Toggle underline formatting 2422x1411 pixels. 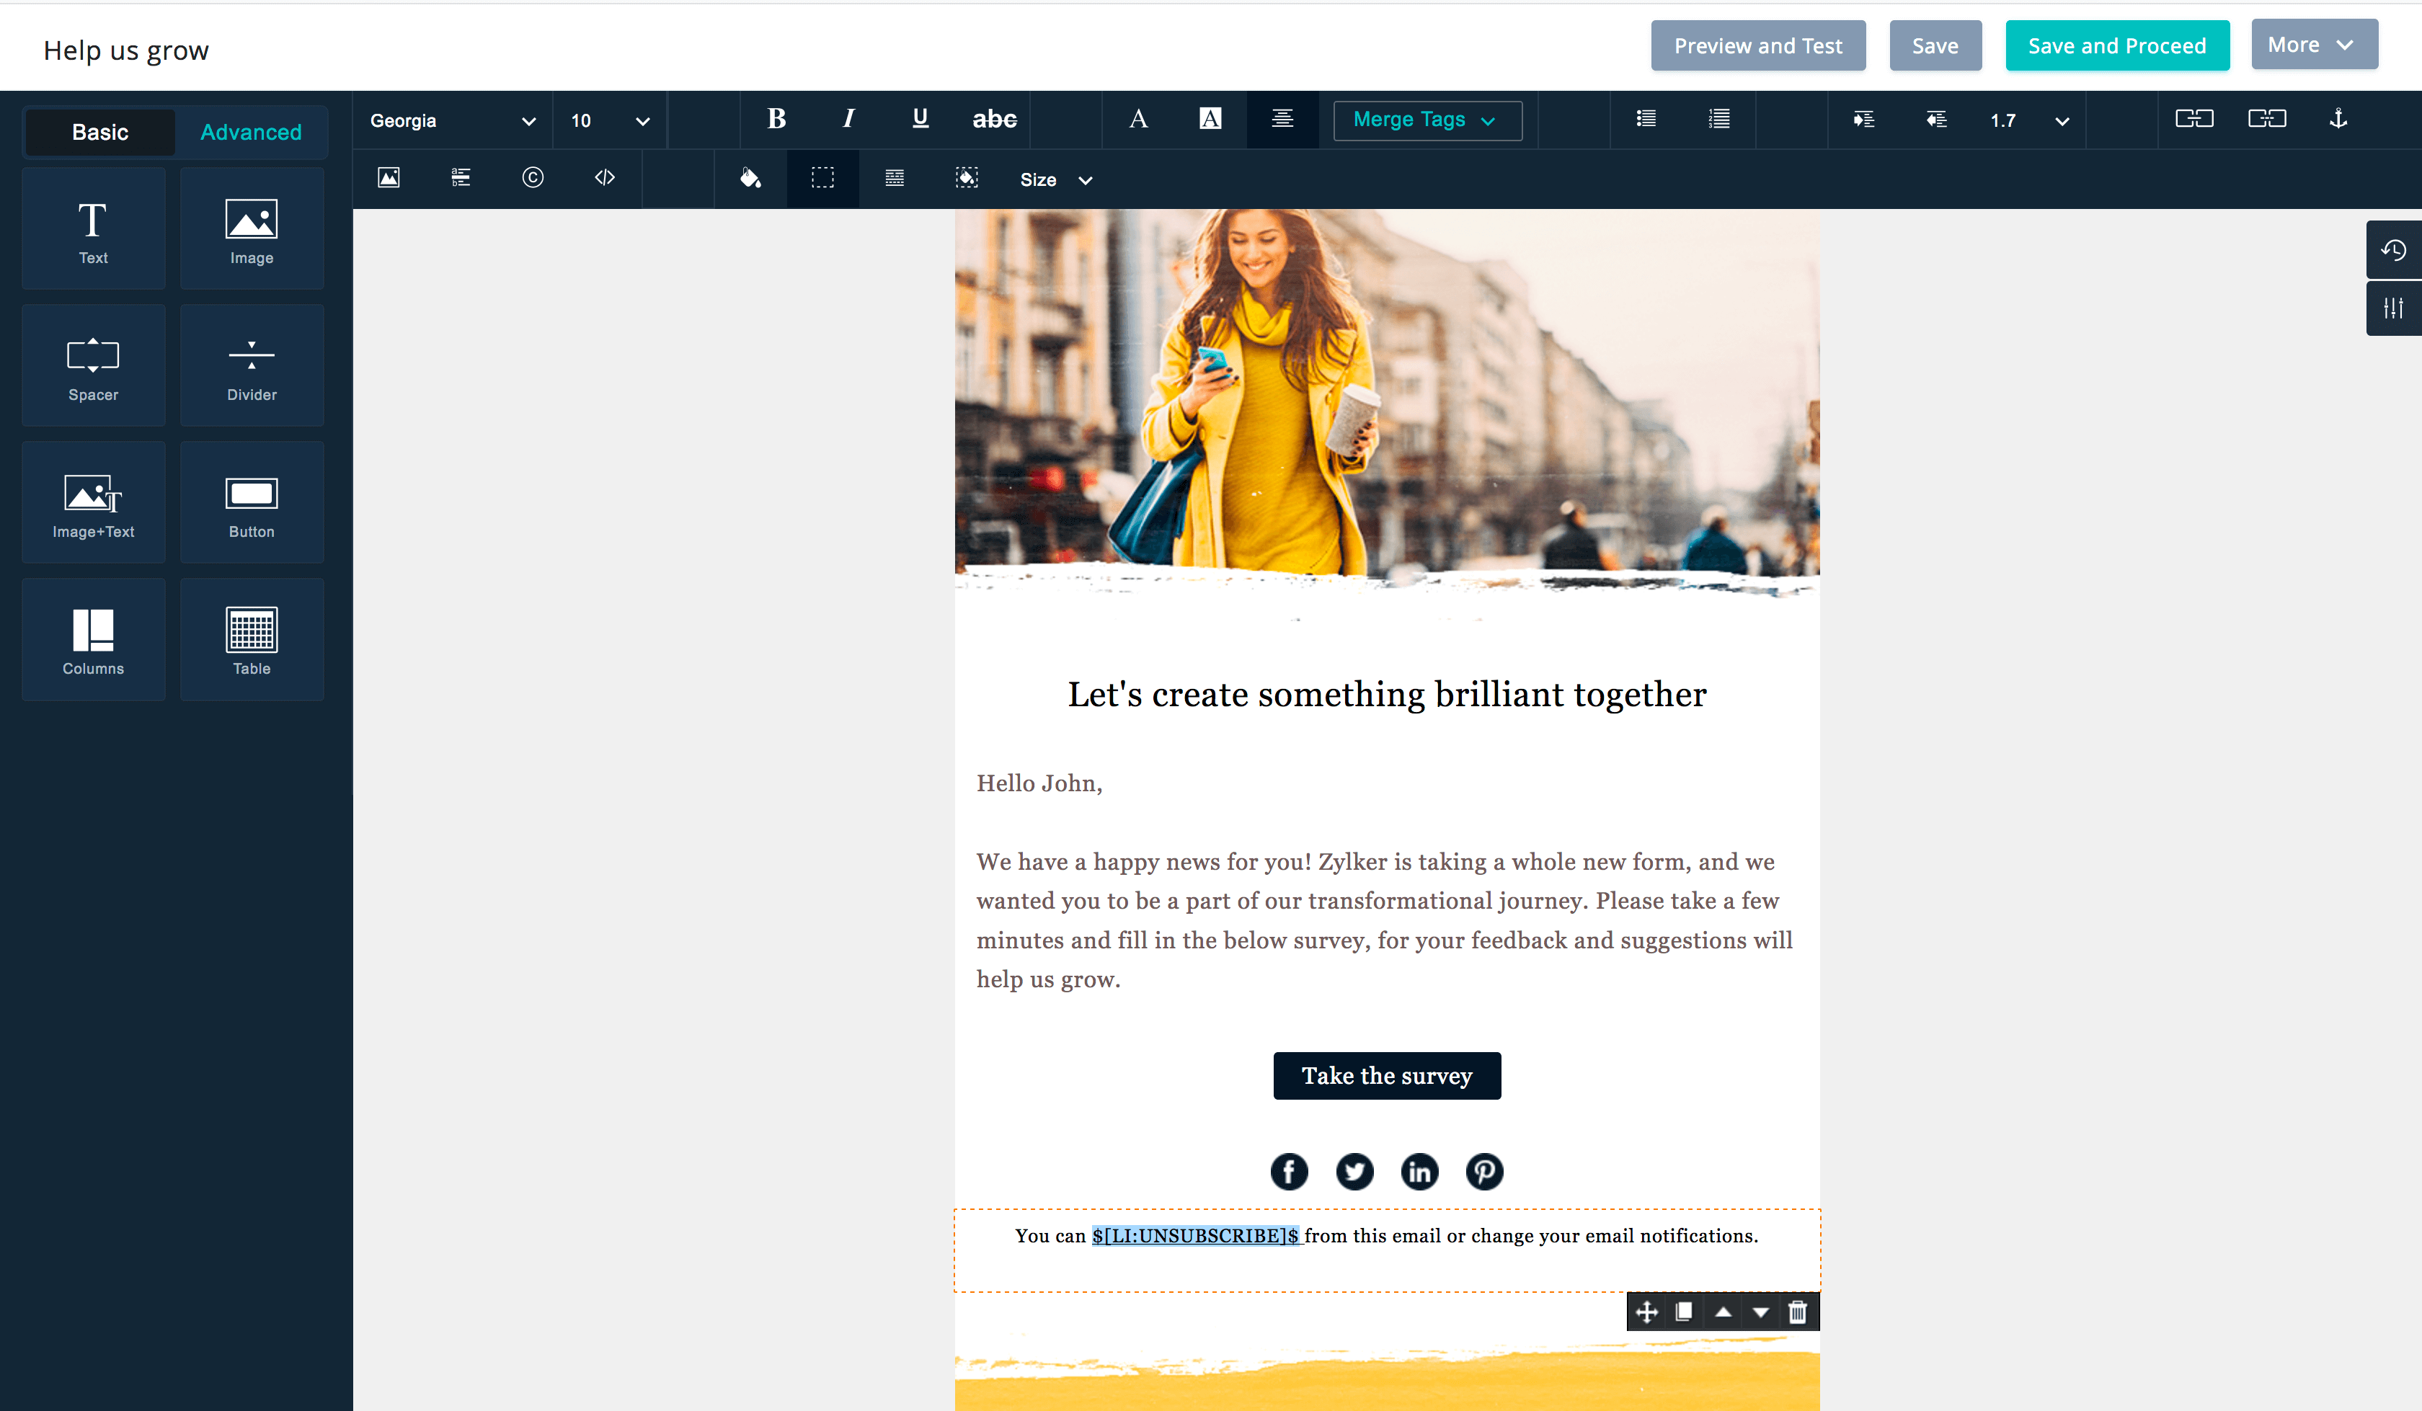(x=920, y=119)
